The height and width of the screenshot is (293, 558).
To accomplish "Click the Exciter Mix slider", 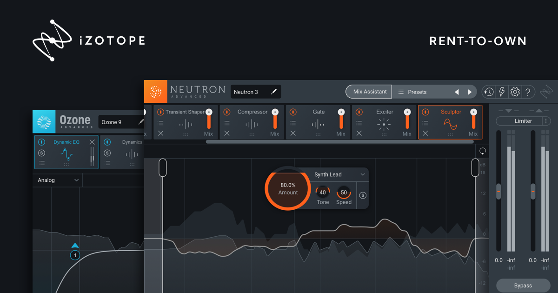I will pyautogui.click(x=407, y=119).
